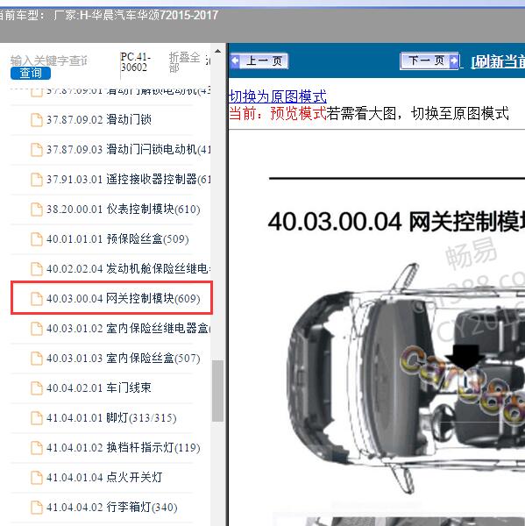Screen dimensions: 525x526
Task: Go to next page with 下一页
Action: pos(429,61)
